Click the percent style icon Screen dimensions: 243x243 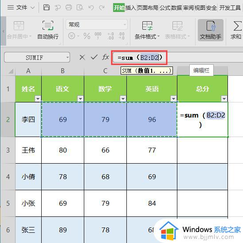pos(87,36)
